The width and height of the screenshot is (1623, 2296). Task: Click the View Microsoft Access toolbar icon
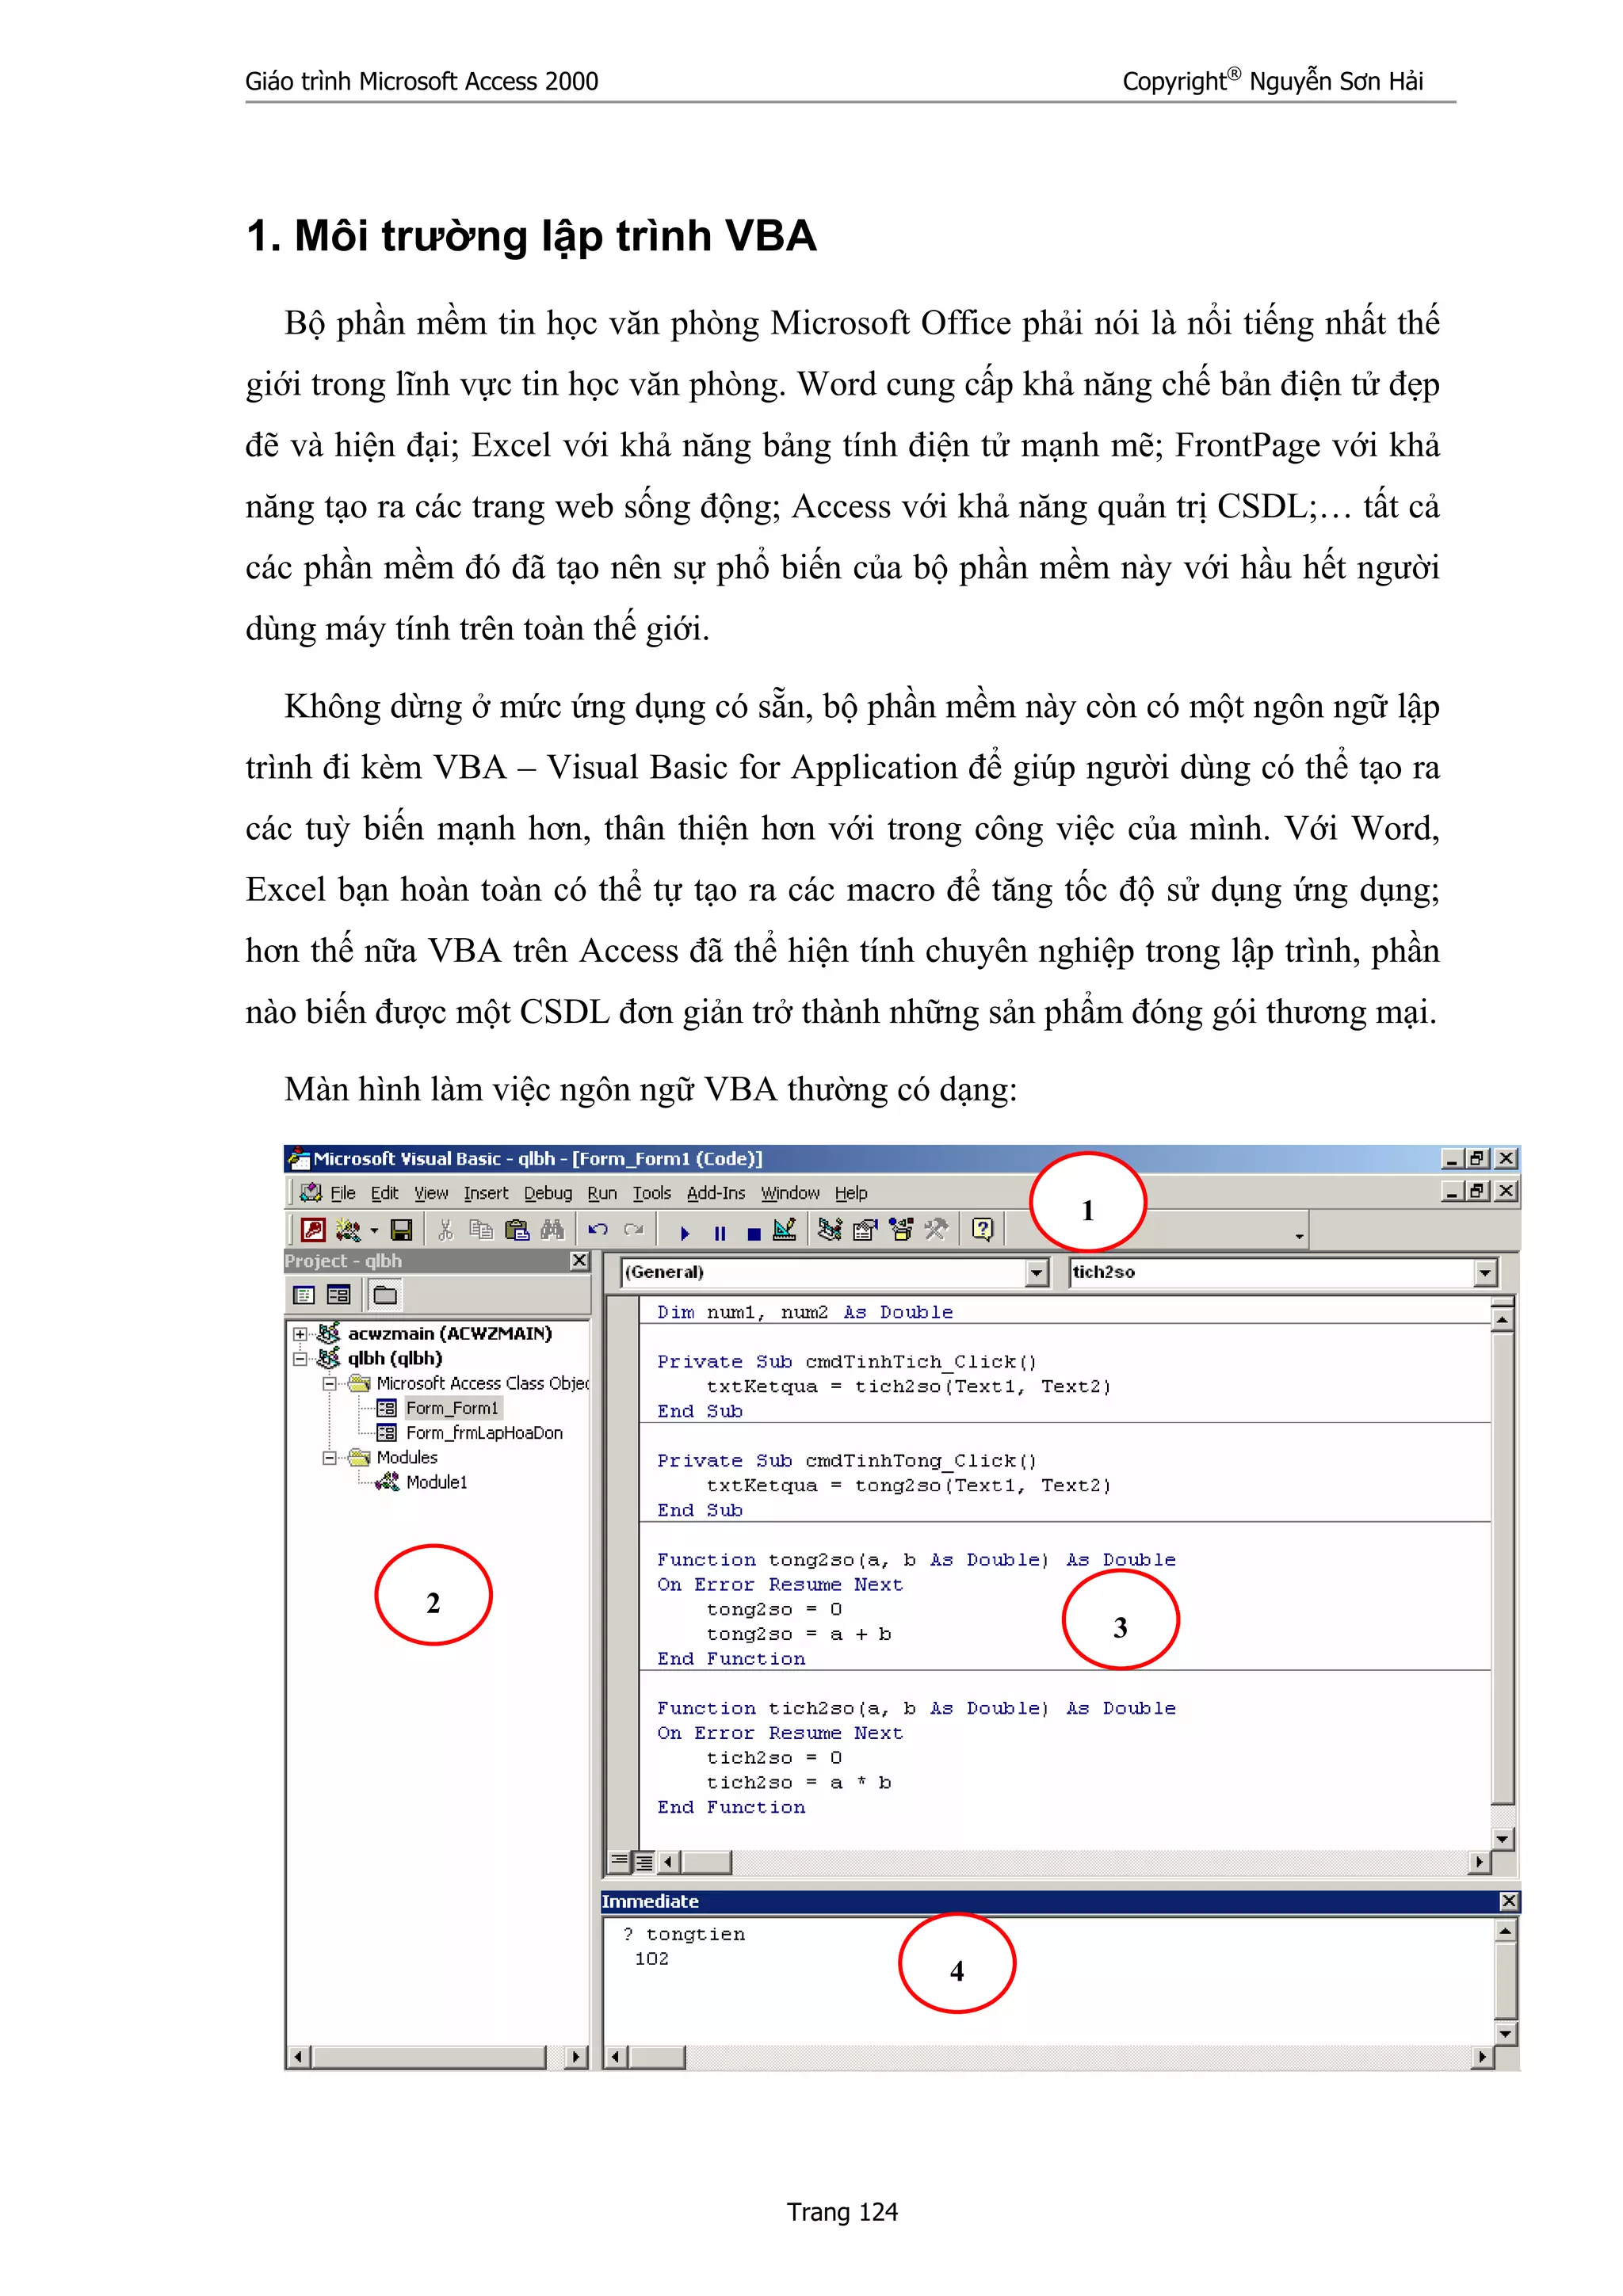[313, 1230]
